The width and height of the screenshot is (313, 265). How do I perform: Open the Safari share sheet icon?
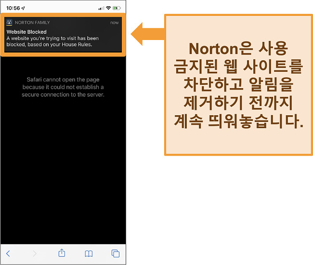pyautogui.click(x=62, y=253)
